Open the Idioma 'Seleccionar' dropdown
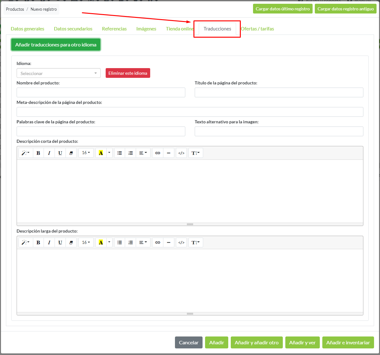This screenshot has height=355, width=380. point(58,73)
